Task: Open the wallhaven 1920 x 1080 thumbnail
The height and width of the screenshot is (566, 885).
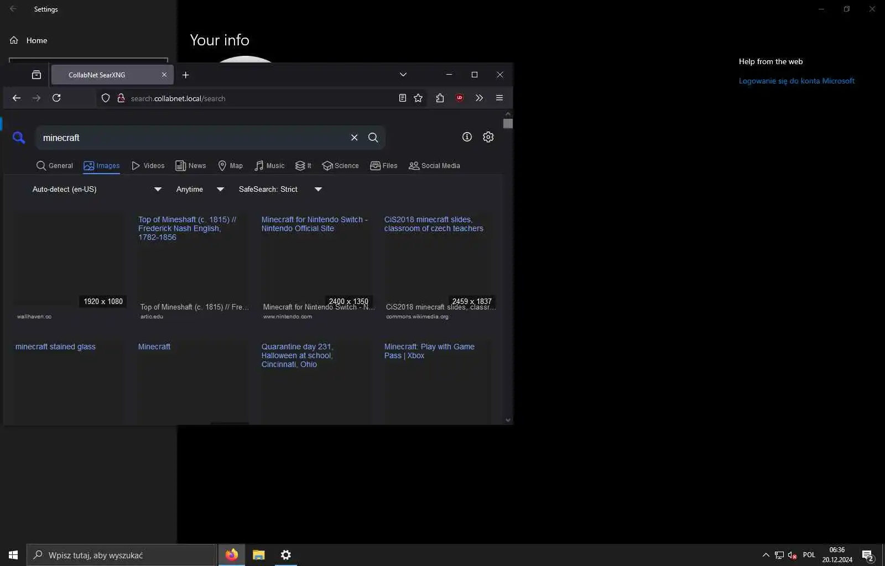Action: (70, 260)
